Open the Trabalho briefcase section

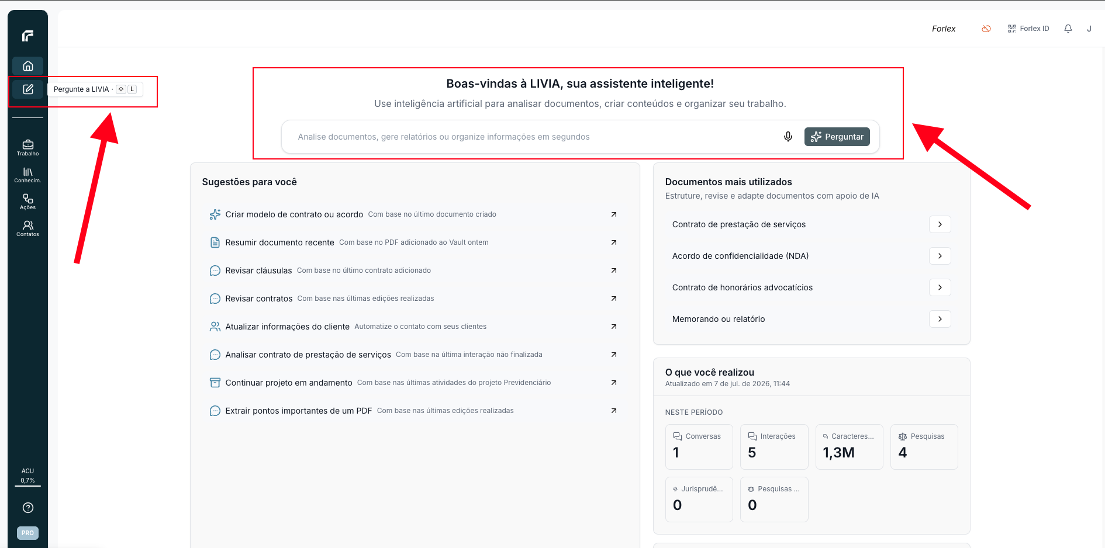point(27,148)
